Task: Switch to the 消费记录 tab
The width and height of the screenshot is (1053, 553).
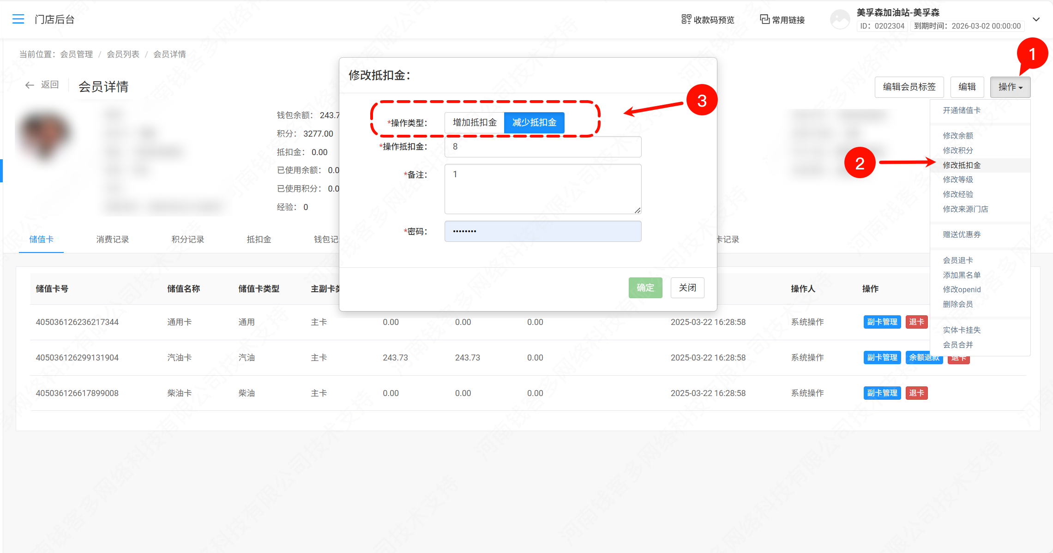Action: click(113, 240)
